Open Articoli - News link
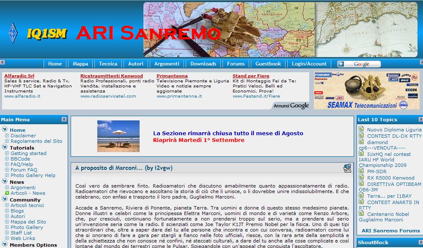Image resolution: width=423 pixels, height=248 pixels. pos(28,193)
